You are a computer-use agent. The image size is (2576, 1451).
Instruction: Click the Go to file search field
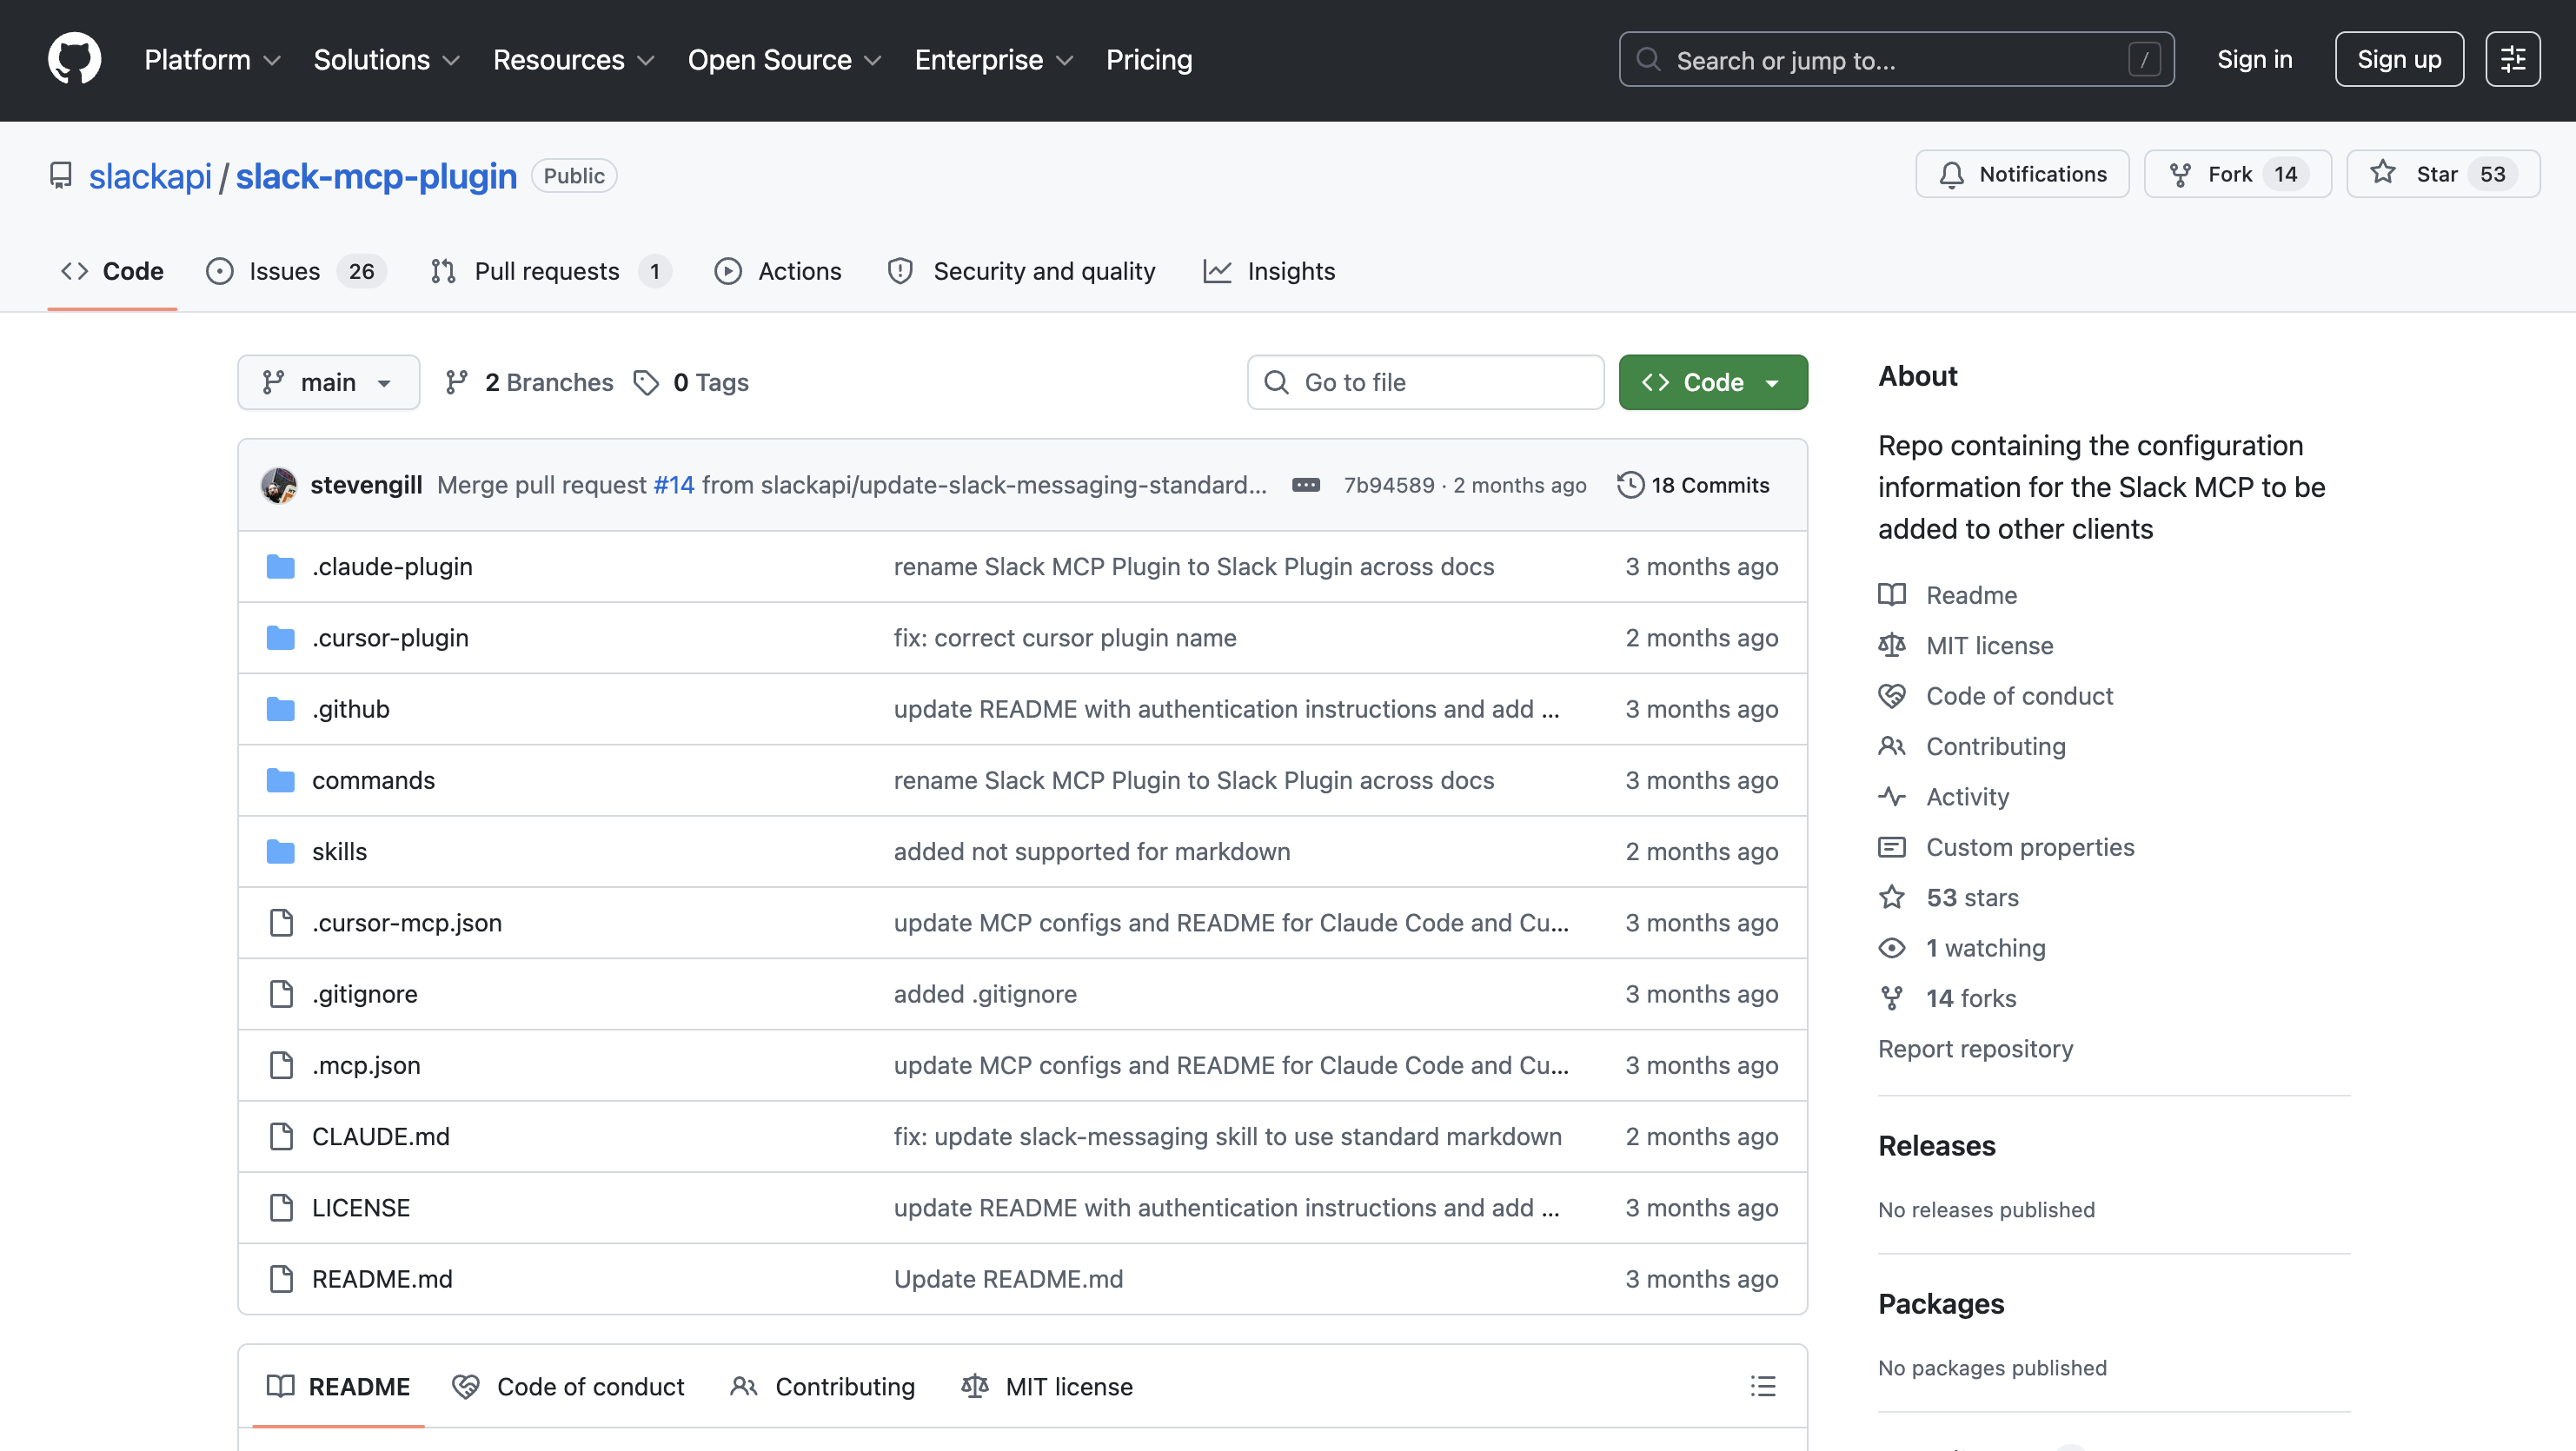1425,382
